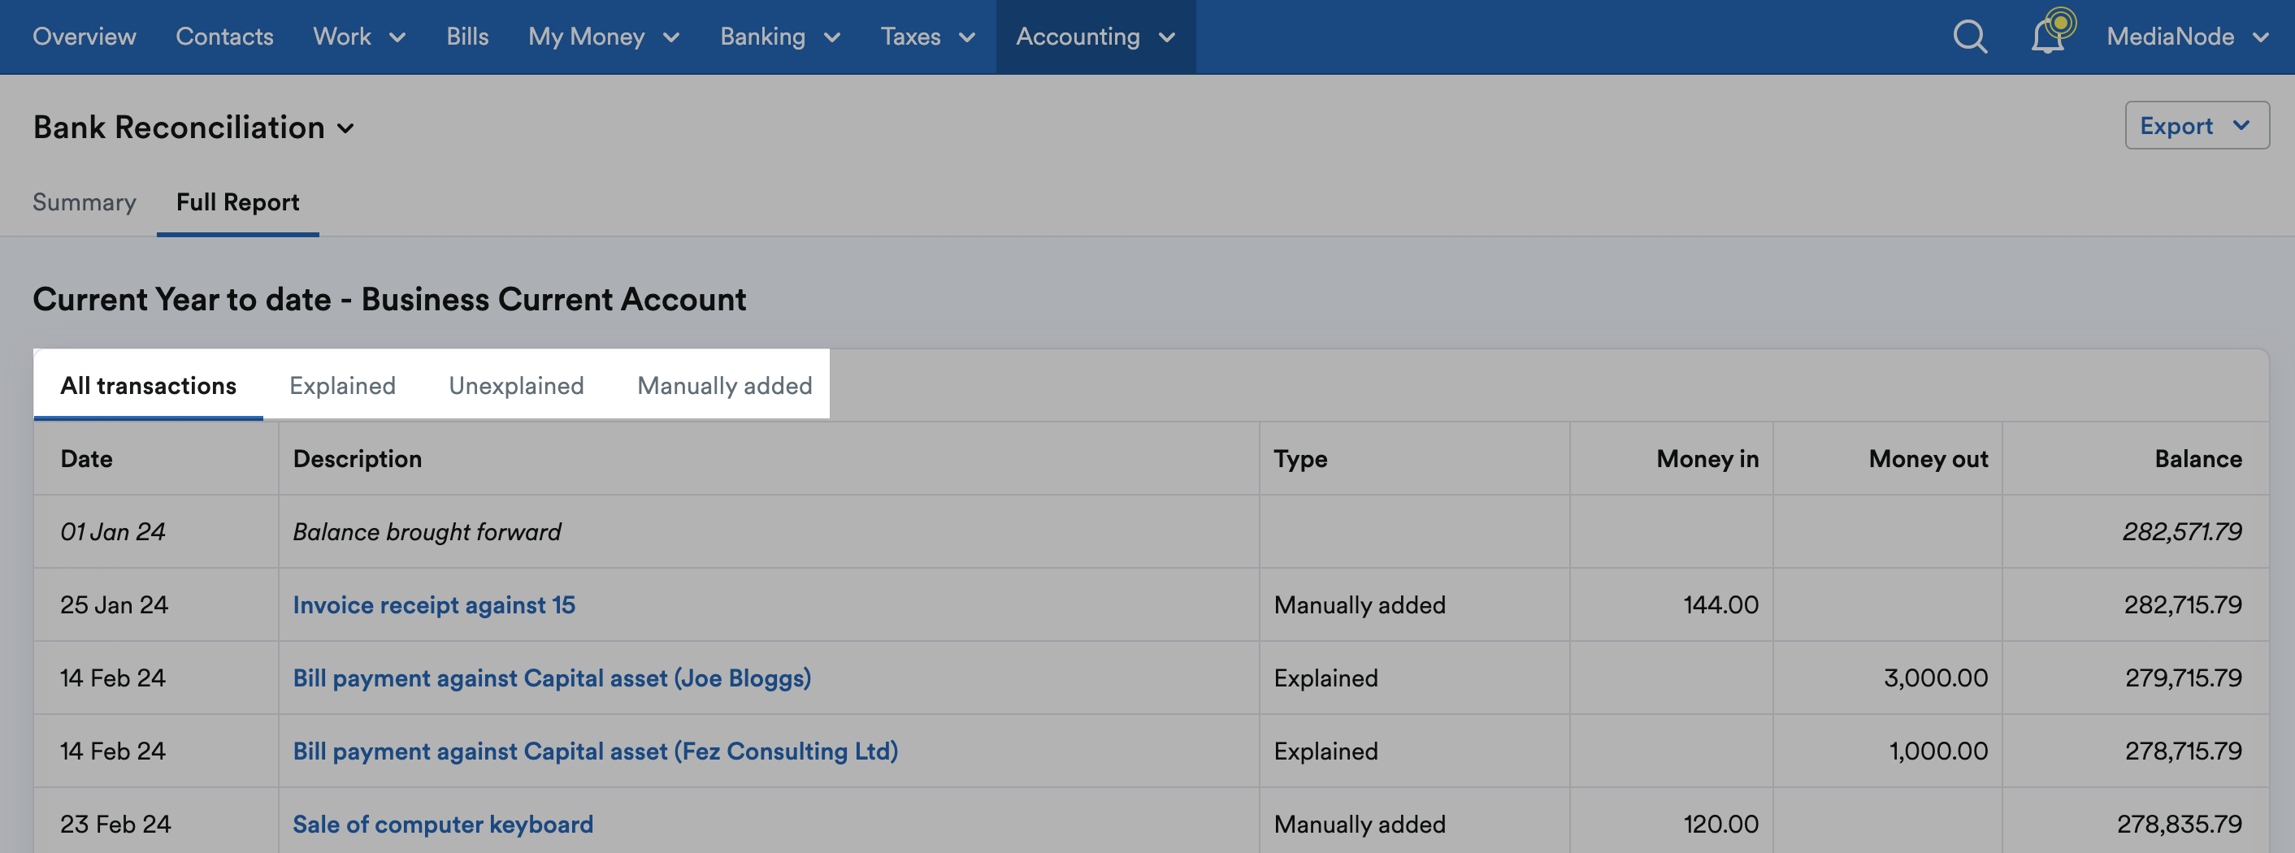Select the All transactions filter tab

pos(148,384)
